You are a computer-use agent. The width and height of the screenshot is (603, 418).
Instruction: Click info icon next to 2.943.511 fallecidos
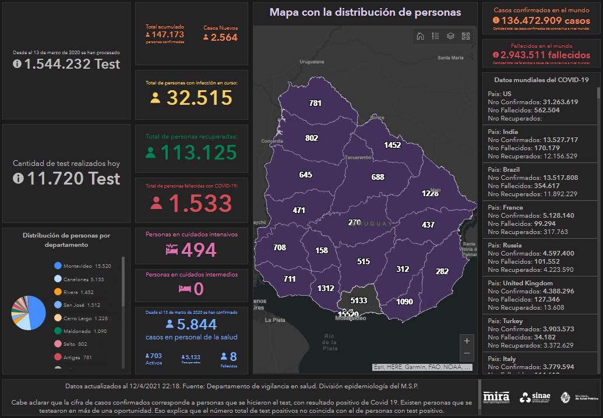(x=496, y=55)
